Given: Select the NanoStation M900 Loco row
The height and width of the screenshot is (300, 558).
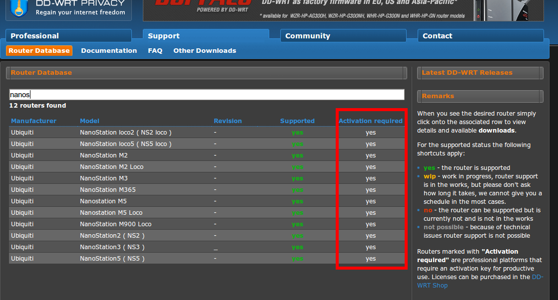Looking at the screenshot, I should (x=207, y=224).
